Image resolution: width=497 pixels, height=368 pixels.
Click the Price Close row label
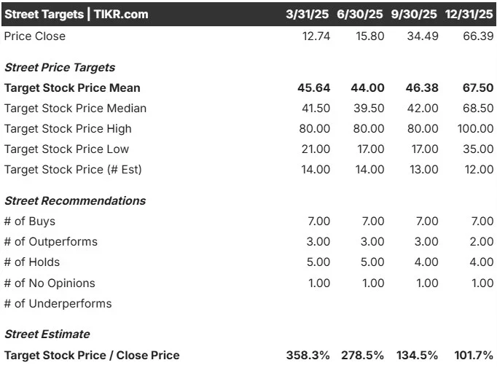[35, 36]
